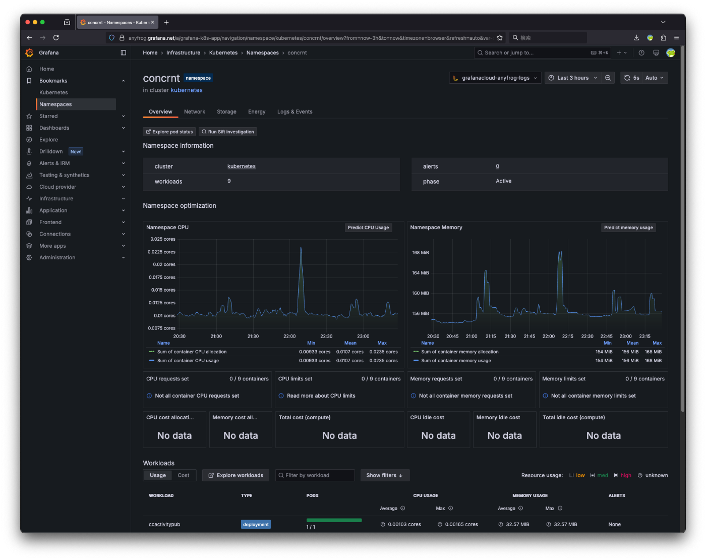Click the browser reload page icon

coord(56,37)
